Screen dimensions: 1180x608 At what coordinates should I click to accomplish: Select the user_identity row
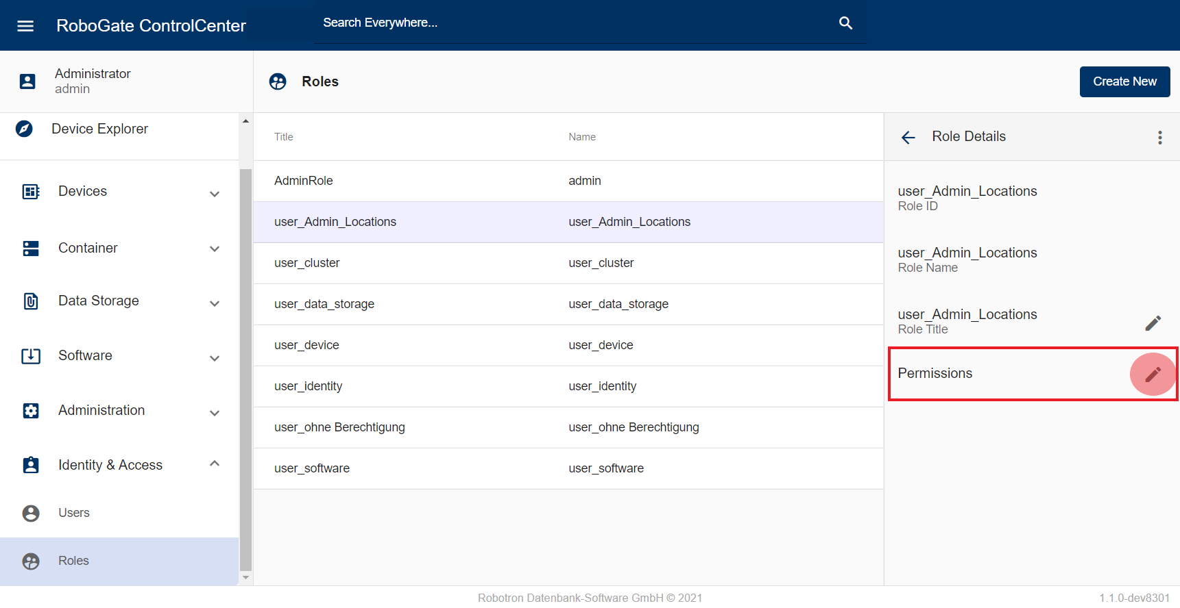(568, 386)
